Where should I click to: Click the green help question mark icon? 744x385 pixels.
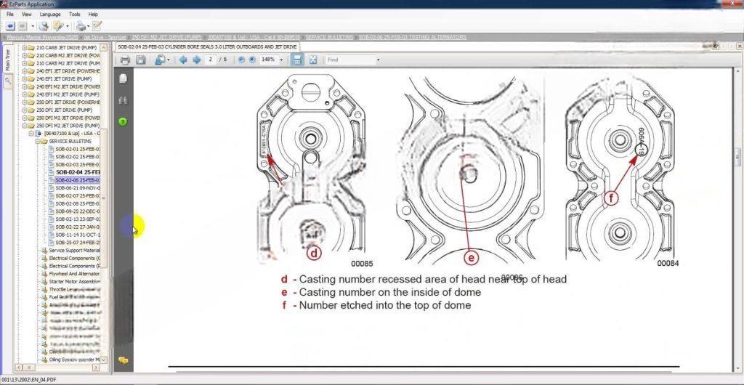click(x=123, y=121)
